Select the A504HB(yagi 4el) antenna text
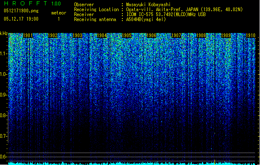Screen dimensions: 260x165 point(146,19)
